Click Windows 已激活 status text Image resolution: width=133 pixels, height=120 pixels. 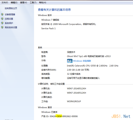click(x=49, y=112)
